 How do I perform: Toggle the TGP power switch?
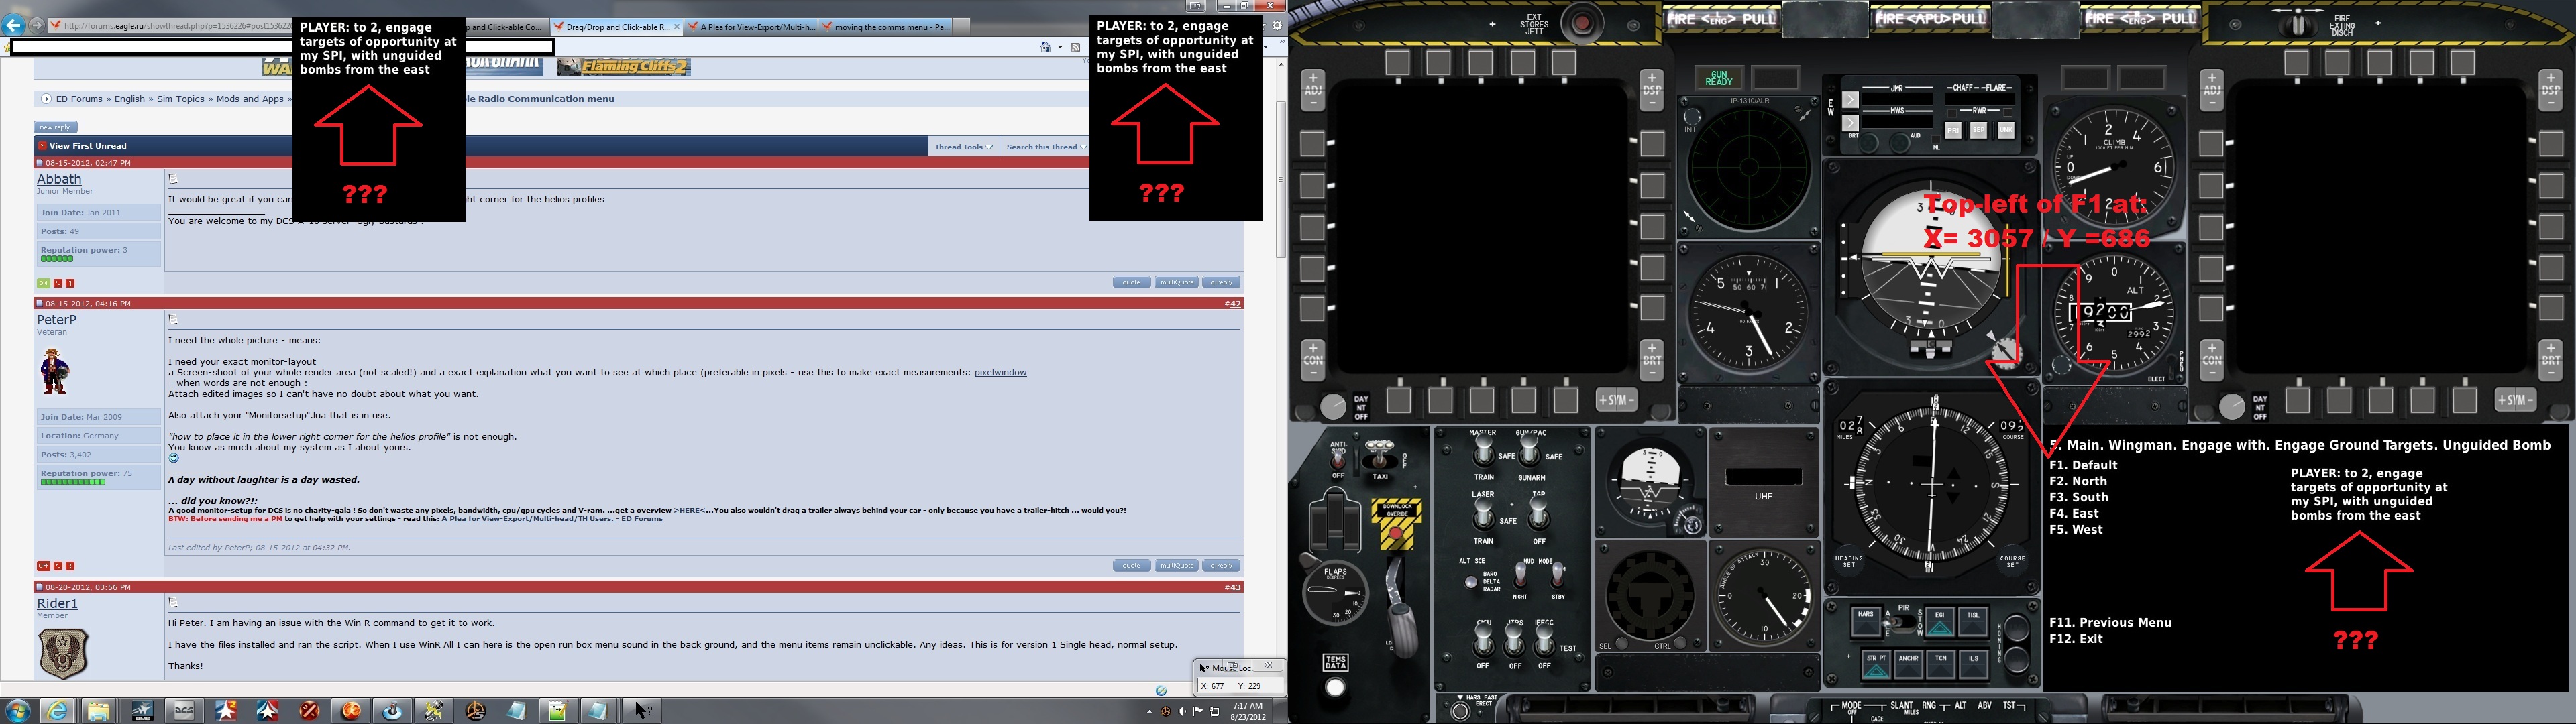[x=1539, y=514]
